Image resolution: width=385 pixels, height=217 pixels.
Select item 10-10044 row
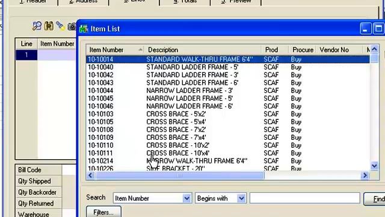[228, 90]
